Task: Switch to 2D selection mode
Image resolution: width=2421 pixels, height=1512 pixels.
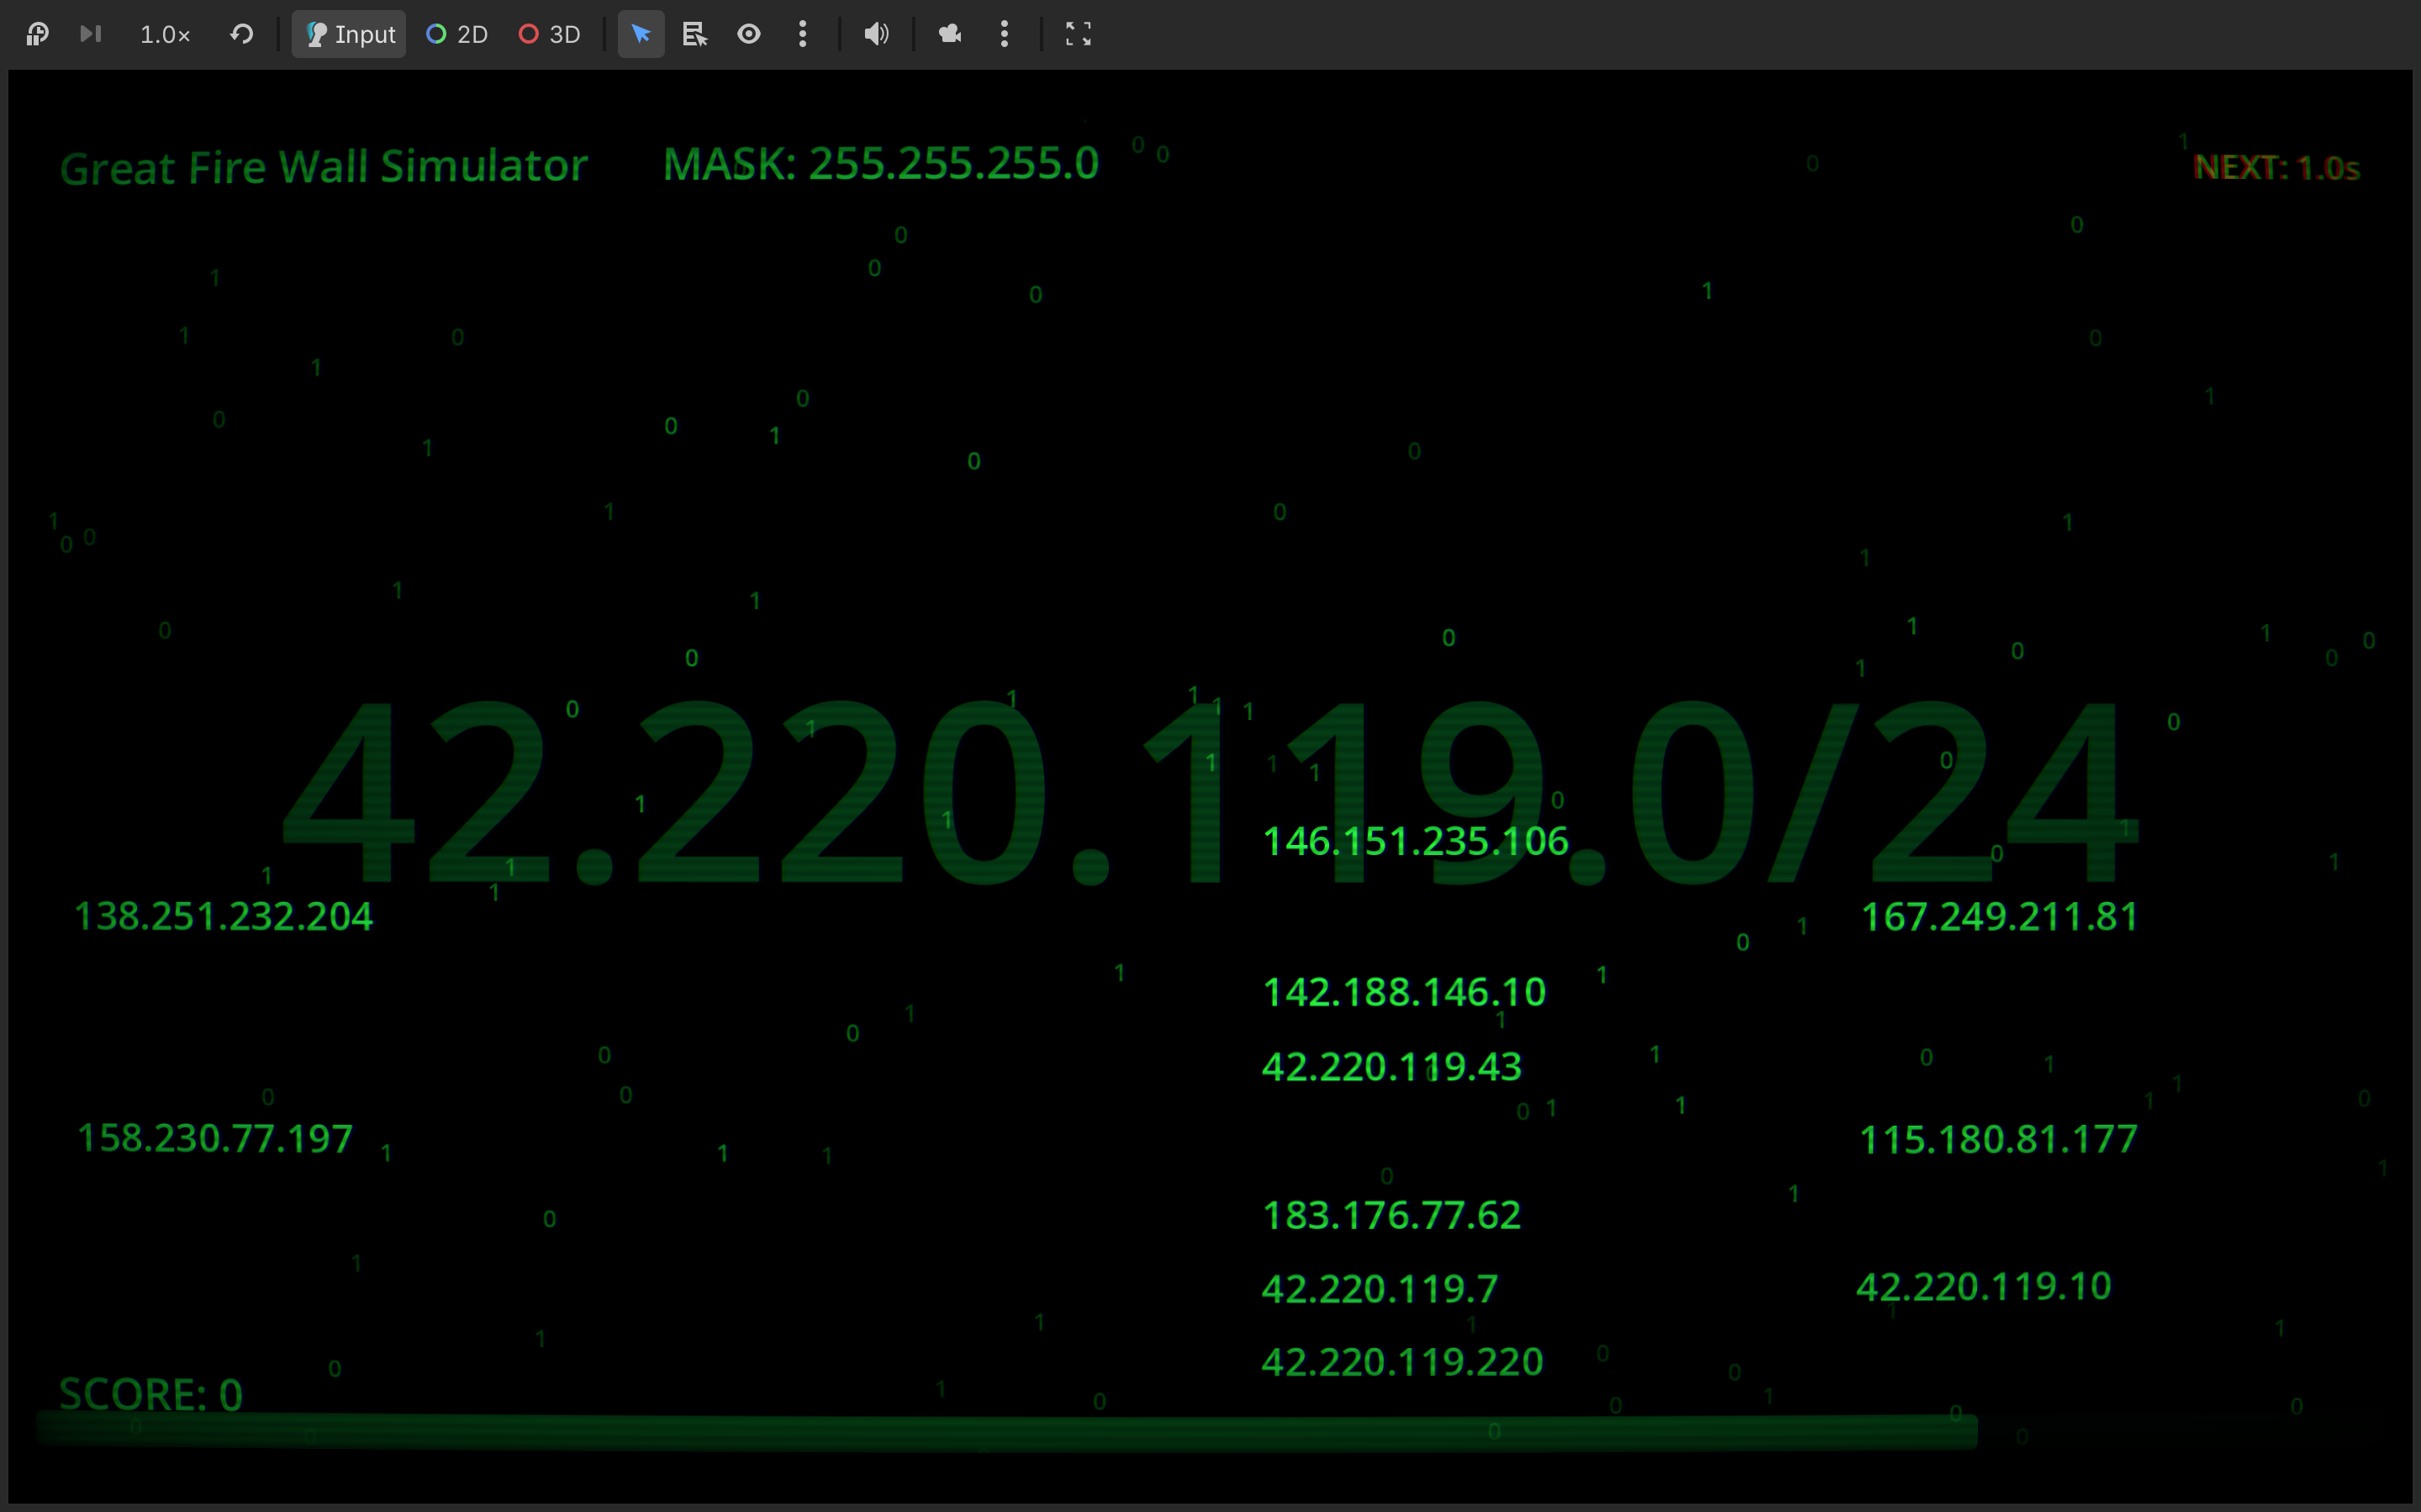Action: tap(457, 34)
